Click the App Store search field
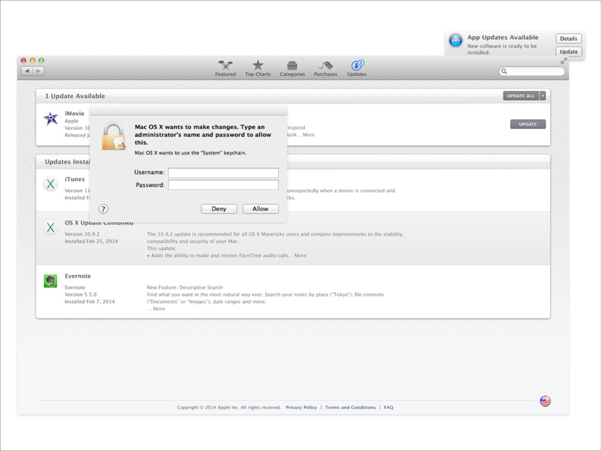Viewport: 601px width, 451px height. pos(532,71)
